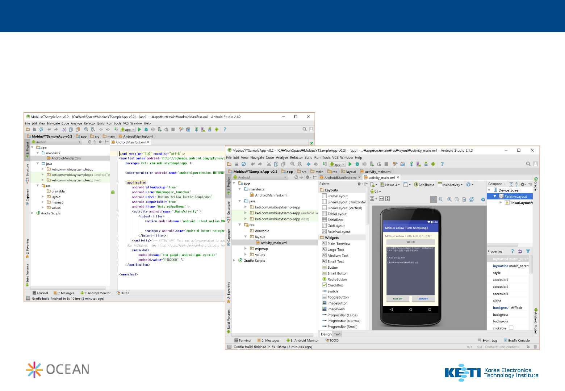Click the Cut scissors icon in front window

pos(269,164)
